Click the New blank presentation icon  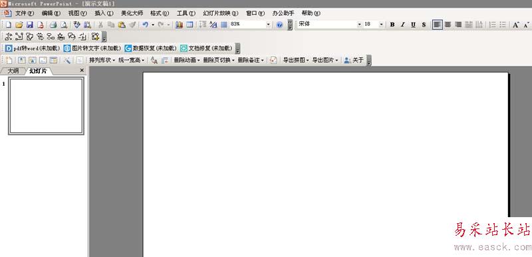click(x=9, y=25)
